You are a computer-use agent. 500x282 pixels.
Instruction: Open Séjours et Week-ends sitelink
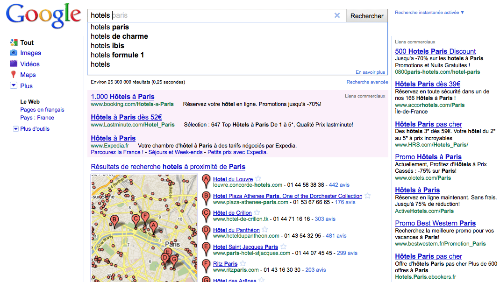175,152
